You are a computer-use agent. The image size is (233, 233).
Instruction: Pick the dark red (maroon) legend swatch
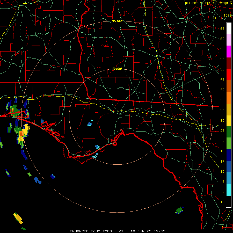(x=229, y=63)
